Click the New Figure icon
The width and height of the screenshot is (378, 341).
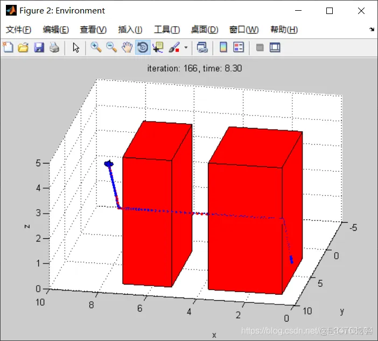pyautogui.click(x=8, y=47)
